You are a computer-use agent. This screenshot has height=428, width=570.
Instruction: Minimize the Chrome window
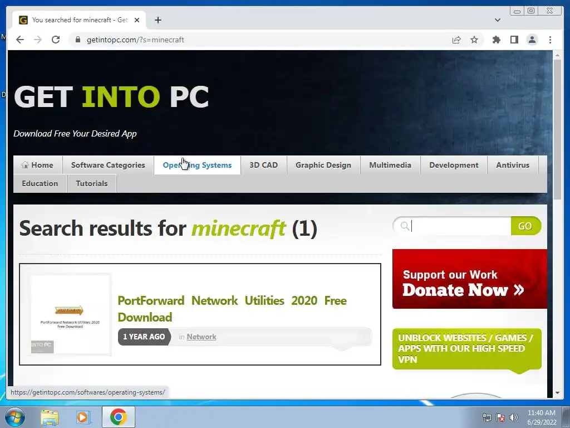[x=517, y=11]
